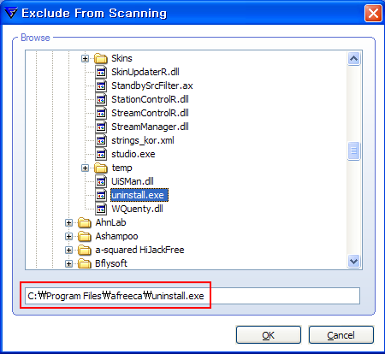The image size is (385, 354).
Task: Click the Cancel button
Action: tap(341, 335)
